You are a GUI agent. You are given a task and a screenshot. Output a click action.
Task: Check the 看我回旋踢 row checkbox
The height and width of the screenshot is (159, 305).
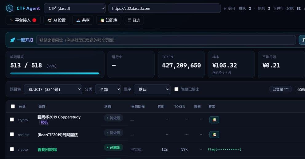pos(12,149)
